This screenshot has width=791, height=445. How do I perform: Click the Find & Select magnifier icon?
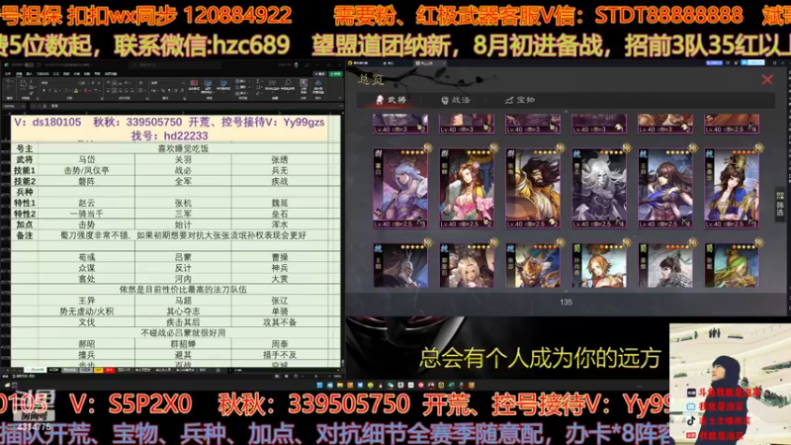pyautogui.click(x=288, y=85)
